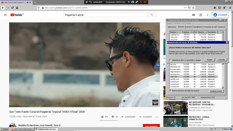
Task: Click the padlock site security icon
Action: tap(43, 8)
